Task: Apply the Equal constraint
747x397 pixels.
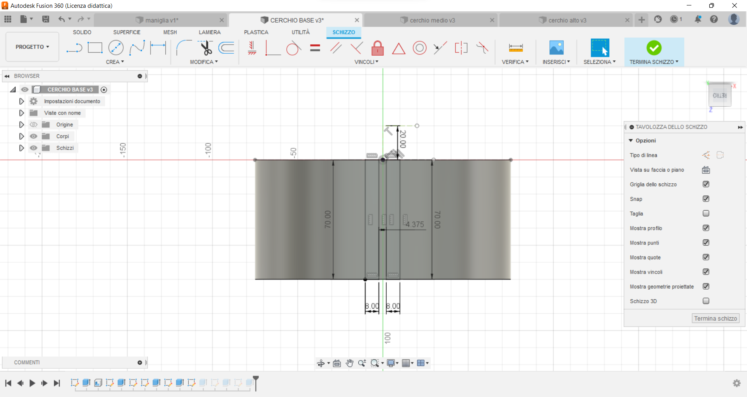Action: 315,47
